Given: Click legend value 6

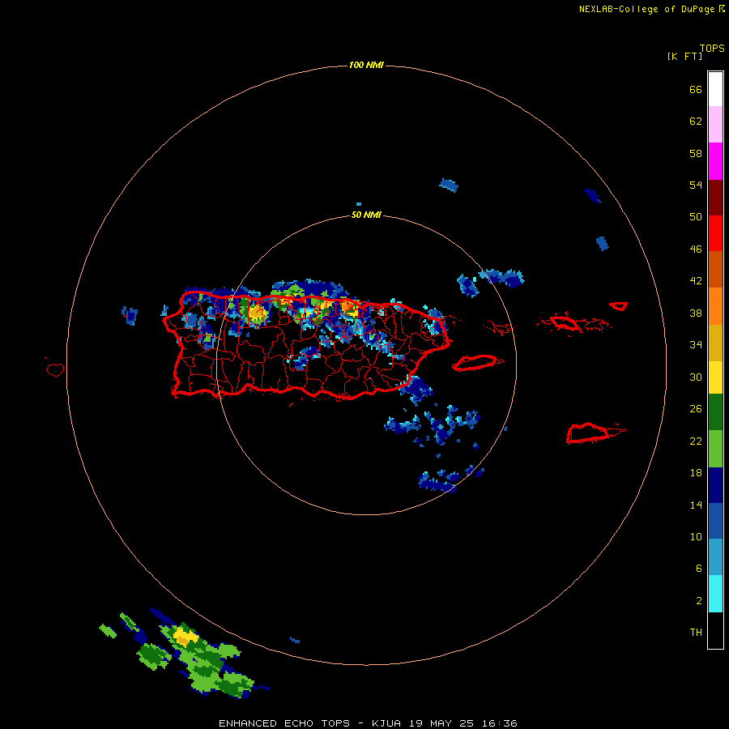Looking at the screenshot, I should 698,568.
